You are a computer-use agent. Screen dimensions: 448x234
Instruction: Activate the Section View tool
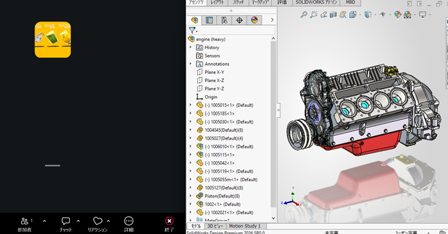[x=333, y=14]
